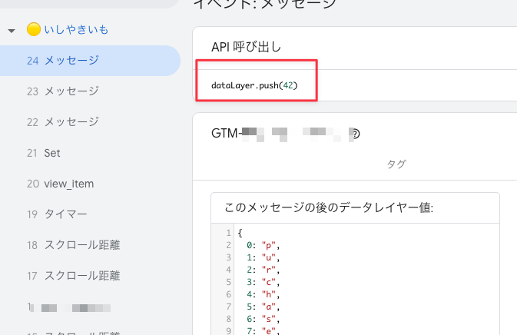517x335 pixels.
Task: Click the このメッセージの後のデータレイヤー値 header
Action: tap(329, 207)
